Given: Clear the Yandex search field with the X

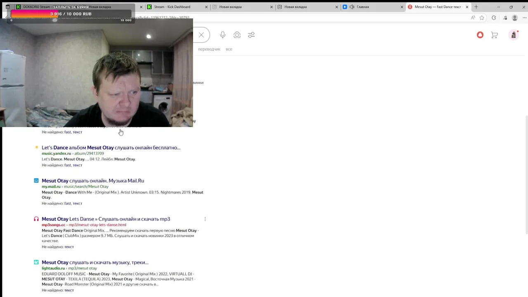Looking at the screenshot, I should click(201, 35).
